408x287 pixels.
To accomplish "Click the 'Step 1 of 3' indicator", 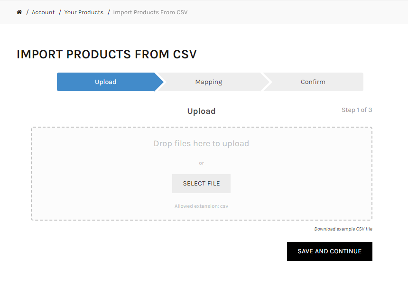I will [x=357, y=110].
